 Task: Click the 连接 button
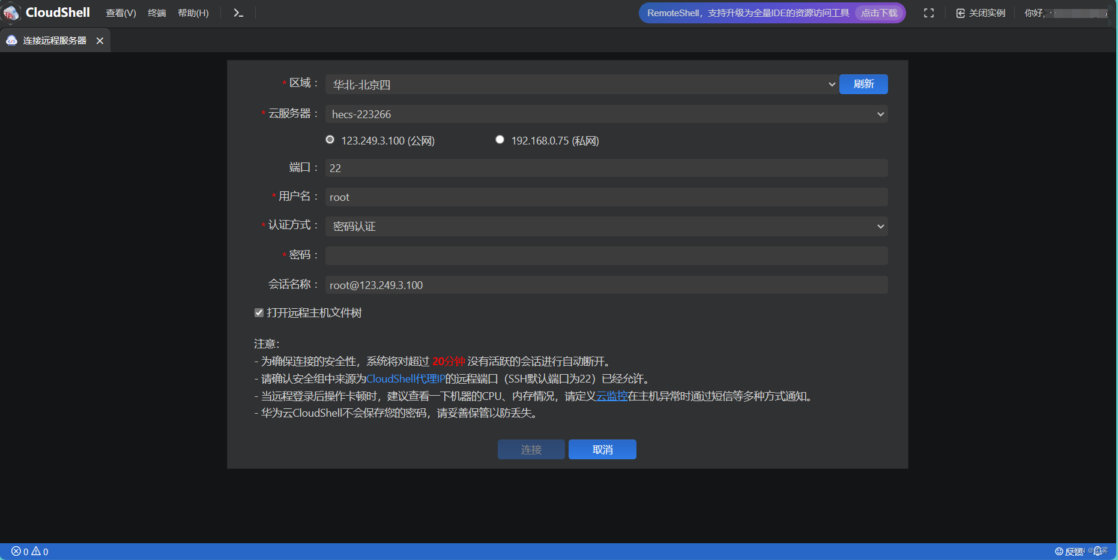[531, 450]
